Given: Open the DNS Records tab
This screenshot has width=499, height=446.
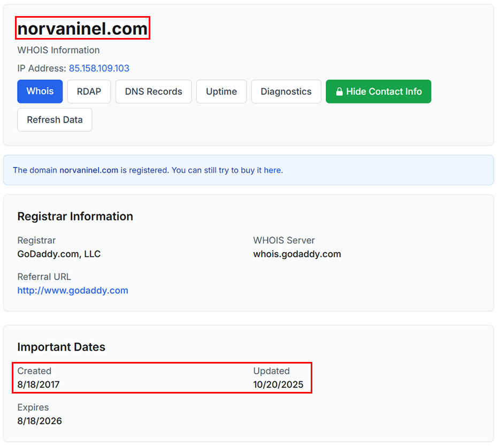Looking at the screenshot, I should [153, 91].
